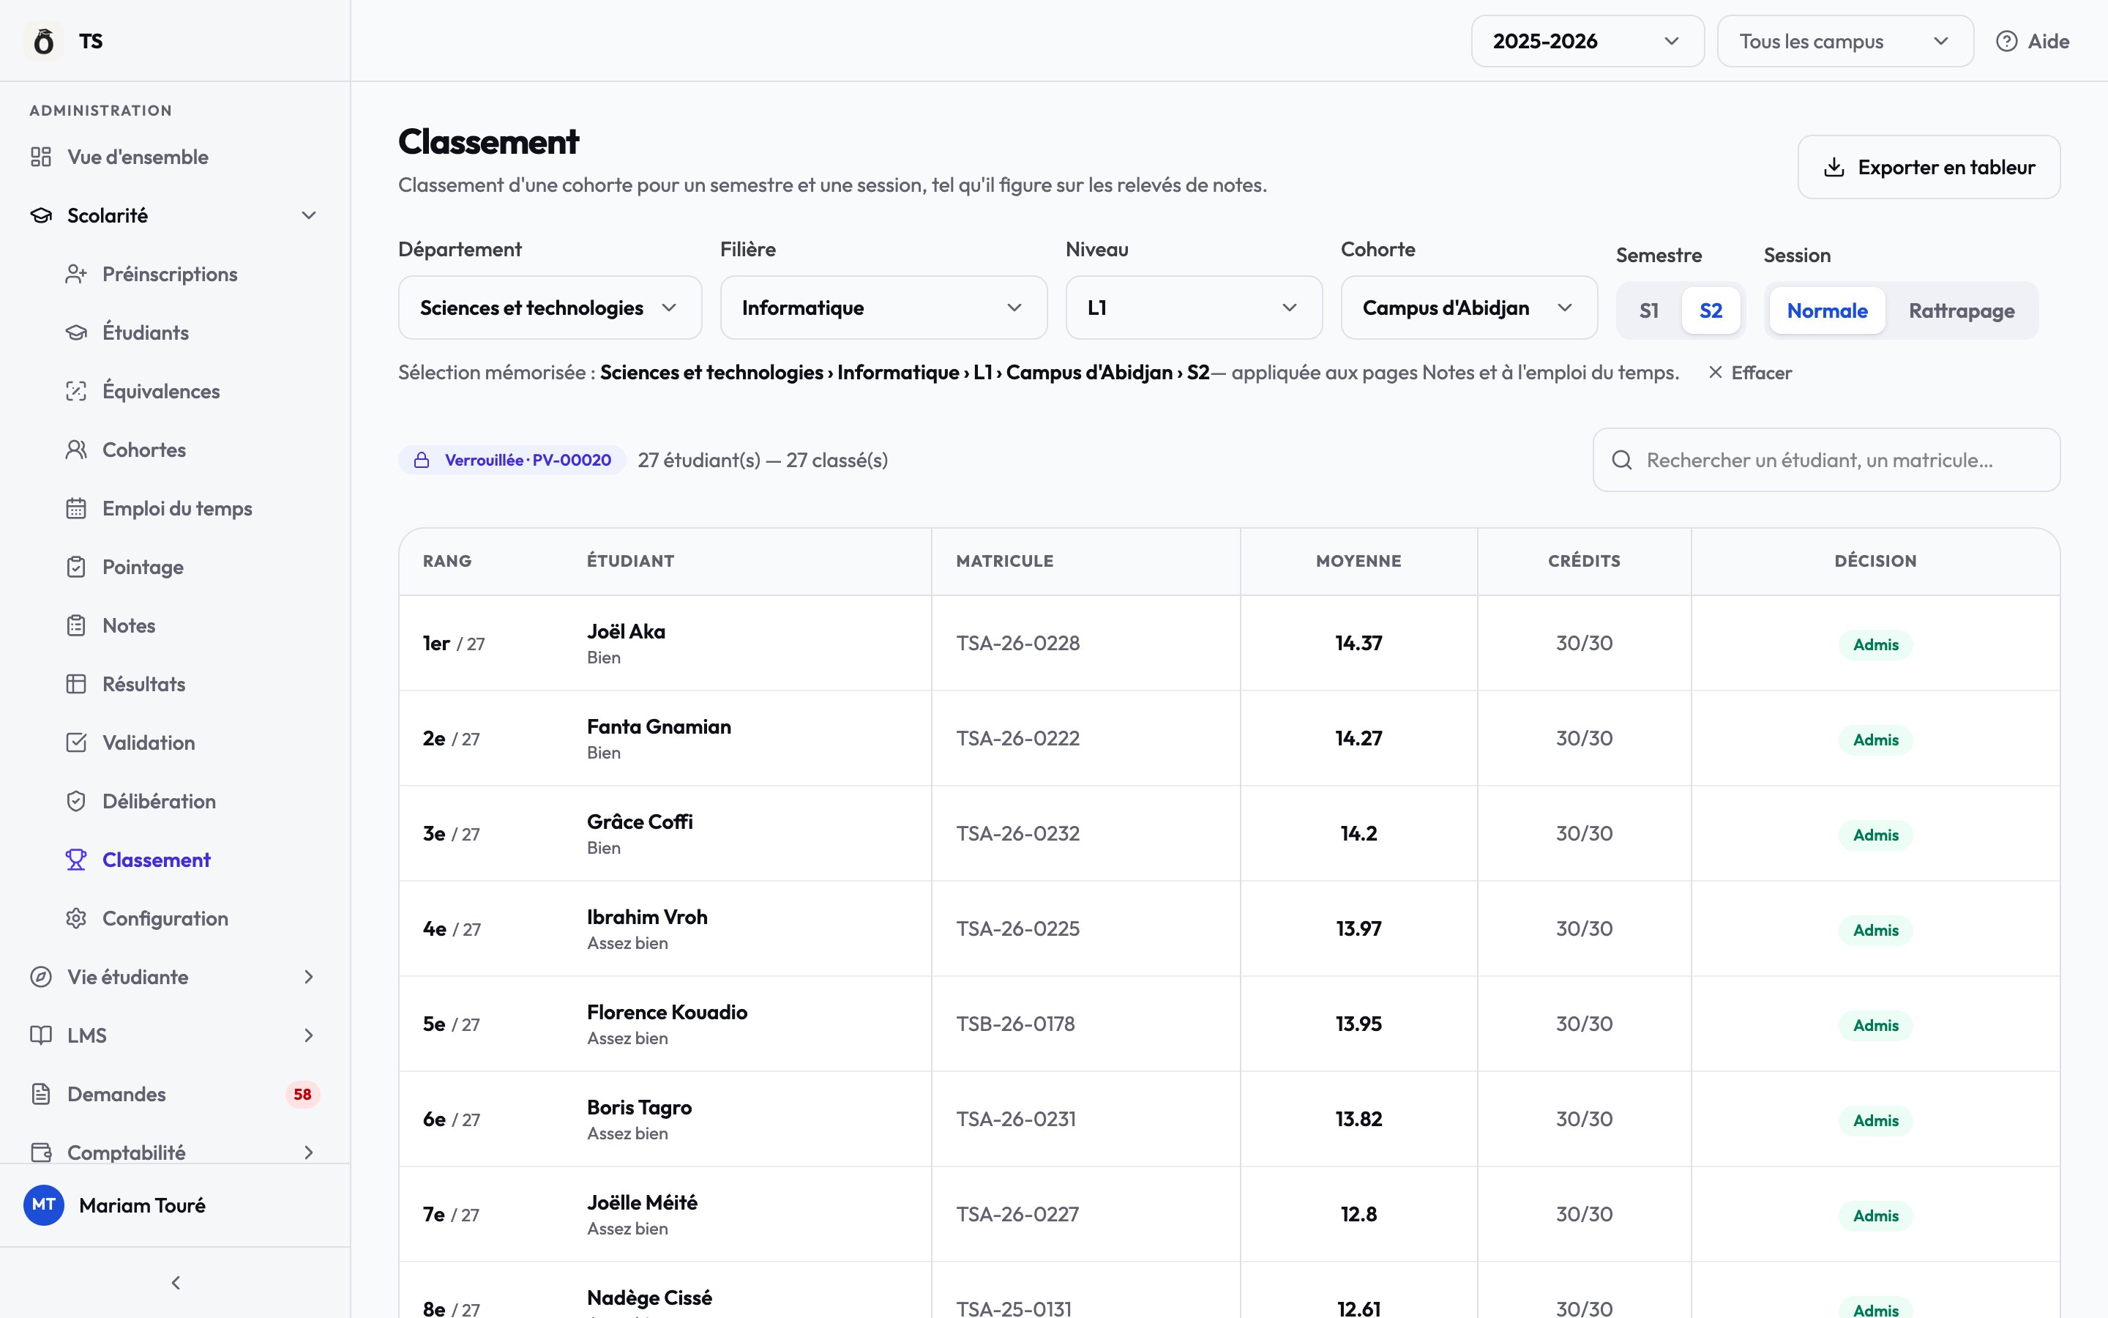Image resolution: width=2108 pixels, height=1318 pixels.
Task: Open Demandes with 58 badge
Action: (x=175, y=1094)
